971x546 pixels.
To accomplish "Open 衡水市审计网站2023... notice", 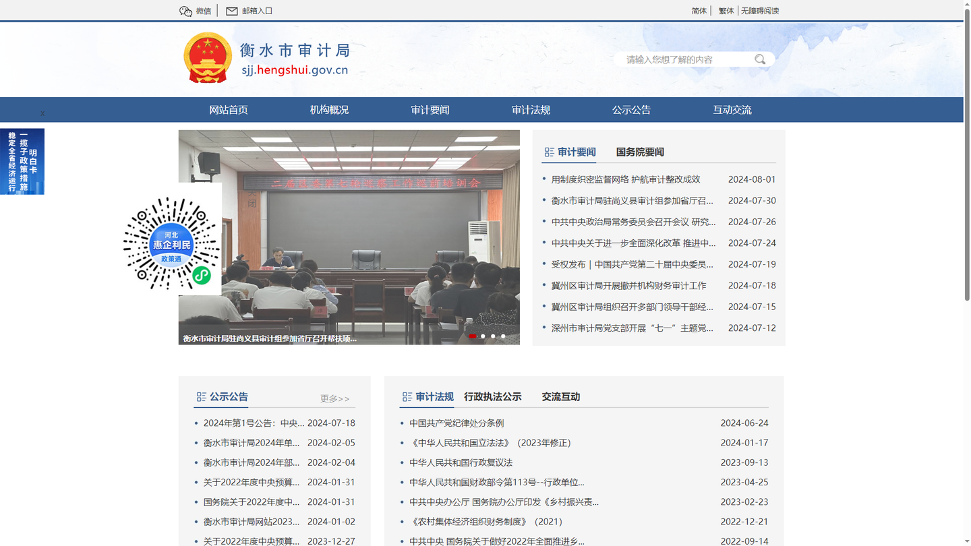I will tap(252, 522).
